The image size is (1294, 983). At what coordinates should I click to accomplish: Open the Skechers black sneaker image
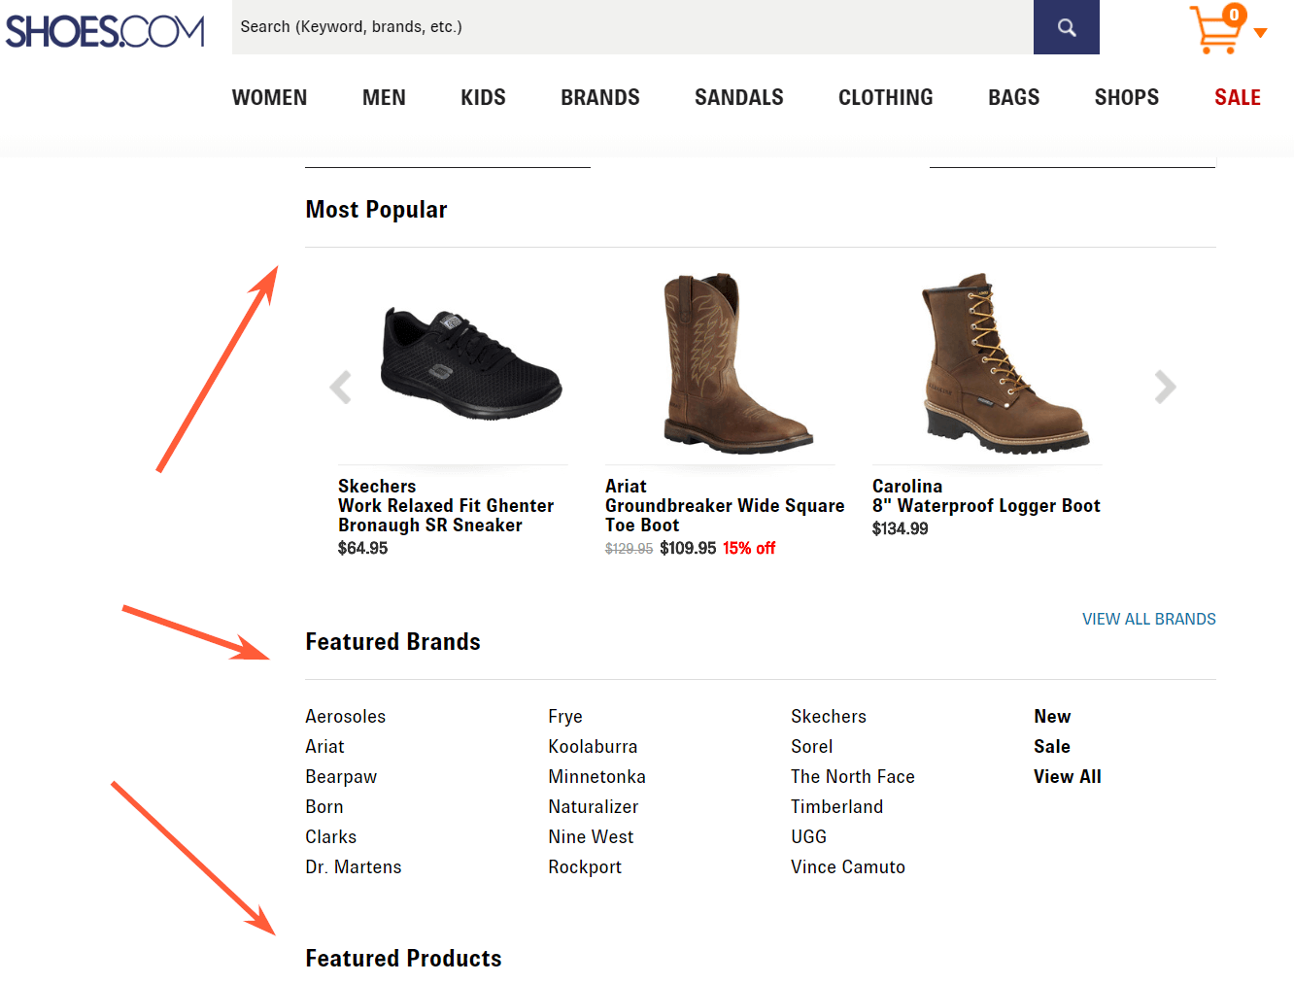click(x=470, y=362)
